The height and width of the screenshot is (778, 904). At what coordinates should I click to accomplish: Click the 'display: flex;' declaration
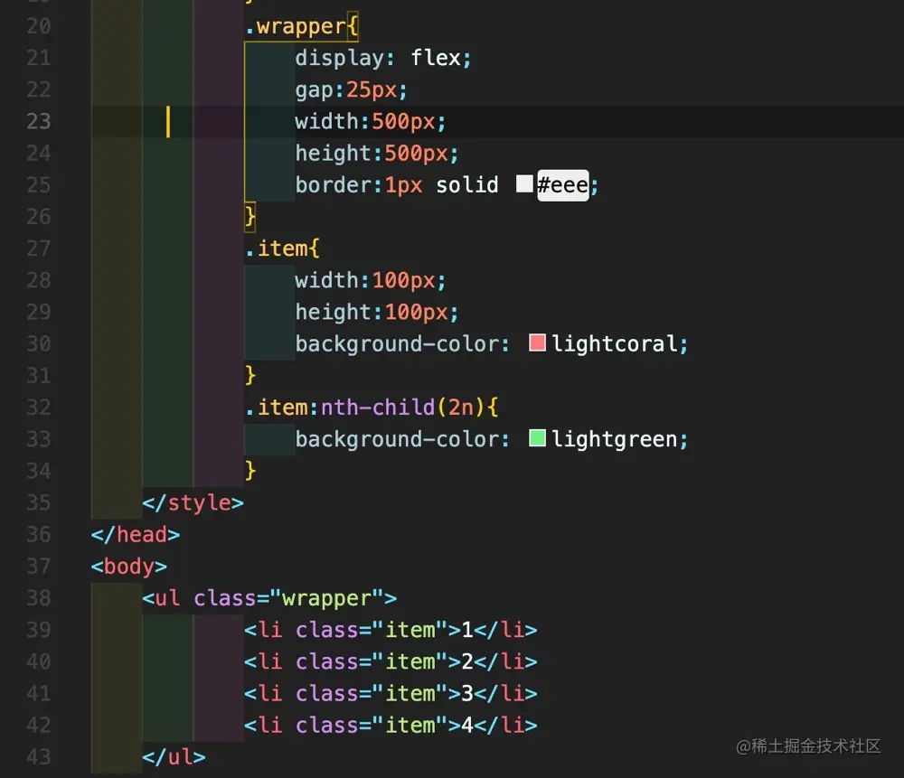[382, 58]
